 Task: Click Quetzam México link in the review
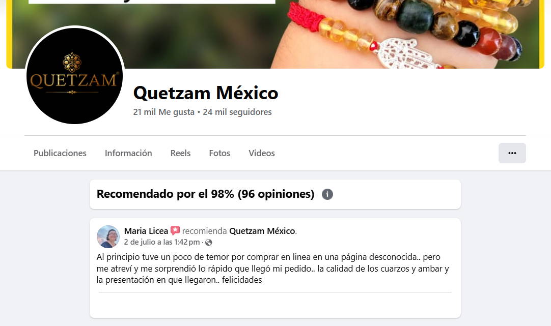tap(262, 231)
